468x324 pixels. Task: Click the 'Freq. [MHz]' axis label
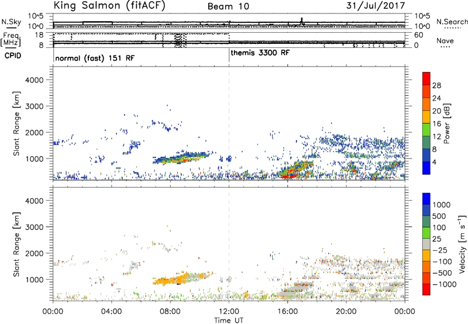[x=11, y=39]
